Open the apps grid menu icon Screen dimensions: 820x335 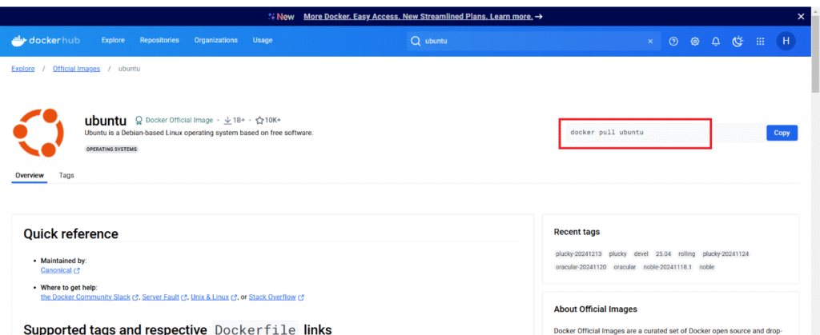760,41
